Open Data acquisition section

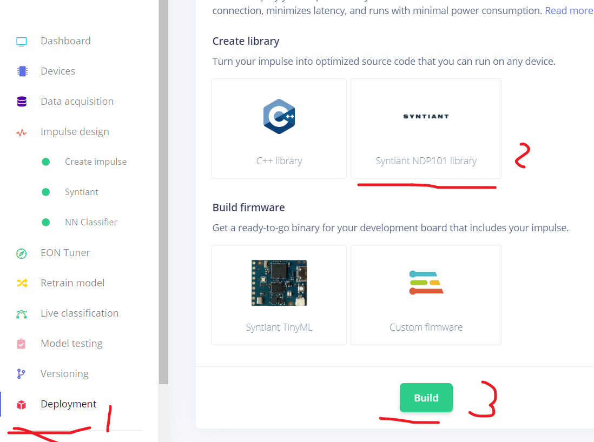coord(77,102)
